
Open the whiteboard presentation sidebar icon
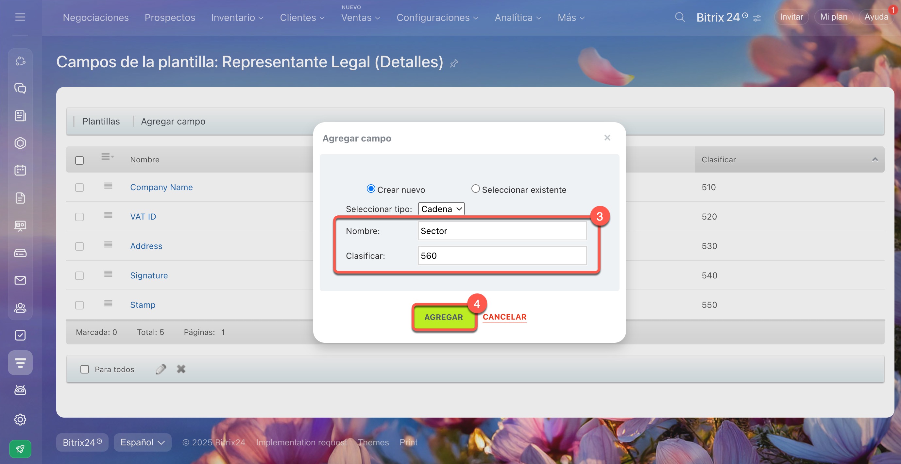click(x=20, y=225)
